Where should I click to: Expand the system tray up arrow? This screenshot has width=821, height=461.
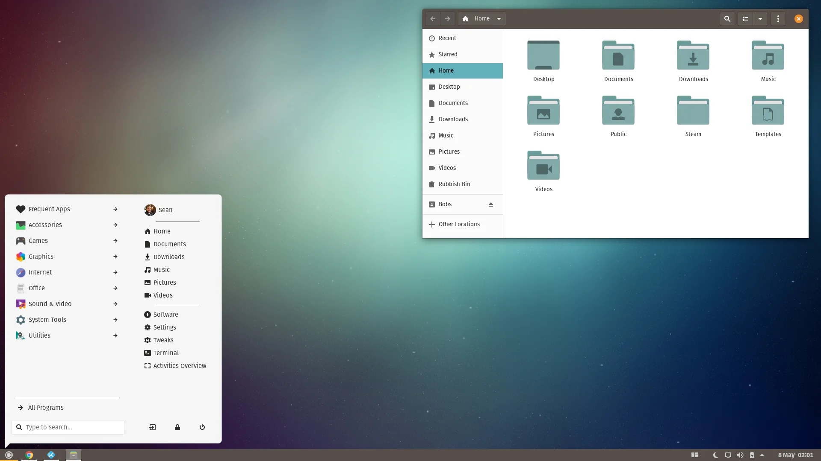point(762,455)
